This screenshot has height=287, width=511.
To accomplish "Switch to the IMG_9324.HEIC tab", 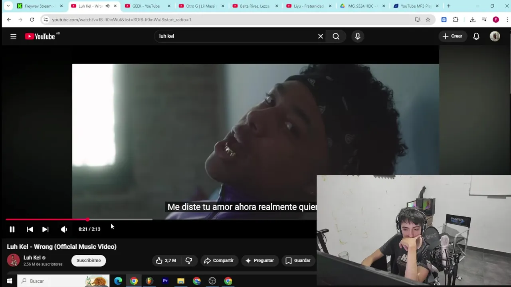I will (x=362, y=6).
